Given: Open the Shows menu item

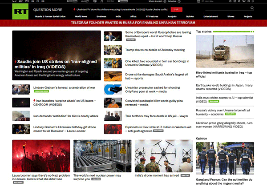Looking at the screenshot, I should (x=231, y=16).
